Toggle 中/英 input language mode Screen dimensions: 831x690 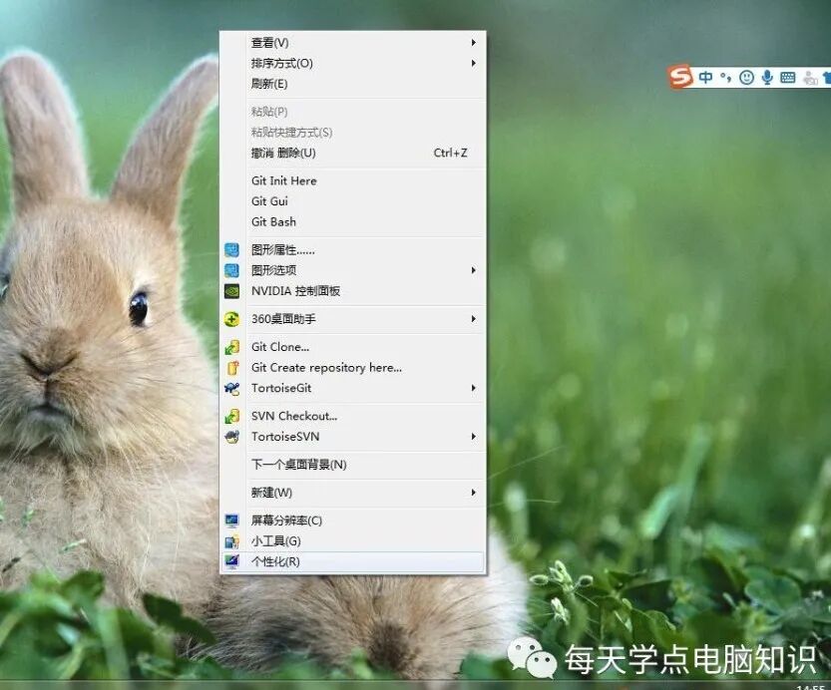coord(705,78)
